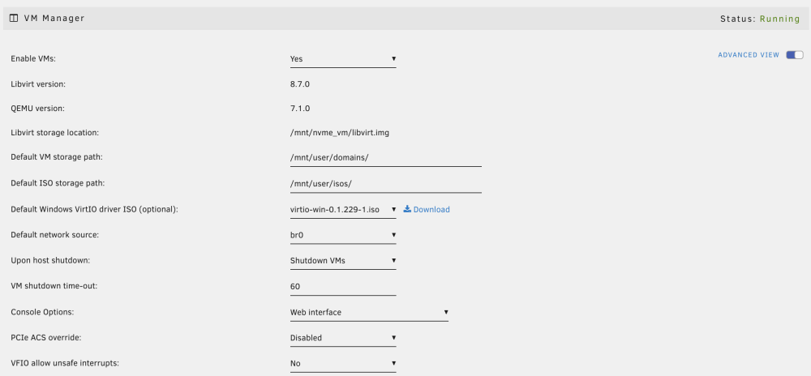Open the VirtIO driver ISO dropdown
Image resolution: width=811 pixels, height=376 pixels.
click(343, 210)
